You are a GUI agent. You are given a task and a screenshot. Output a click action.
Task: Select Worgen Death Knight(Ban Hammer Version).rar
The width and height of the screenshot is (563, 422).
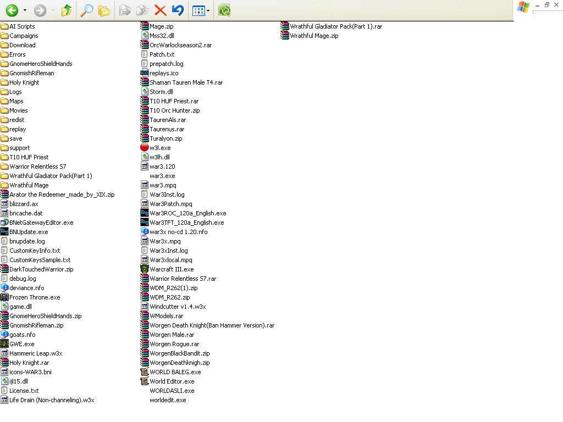pos(207,325)
